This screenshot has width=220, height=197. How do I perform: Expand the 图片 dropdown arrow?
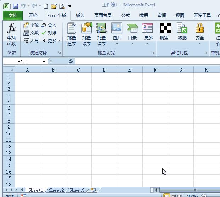(x=117, y=44)
